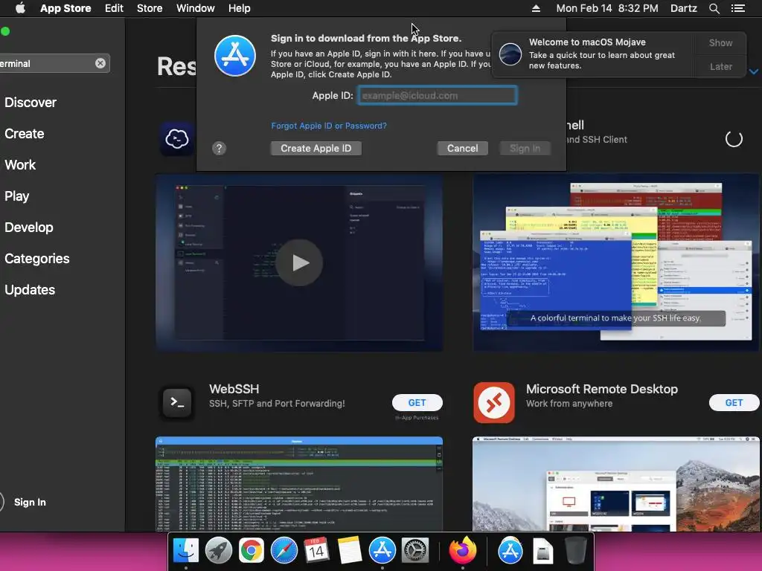
Task: Open the zip archive in the Dock
Action: point(542,551)
